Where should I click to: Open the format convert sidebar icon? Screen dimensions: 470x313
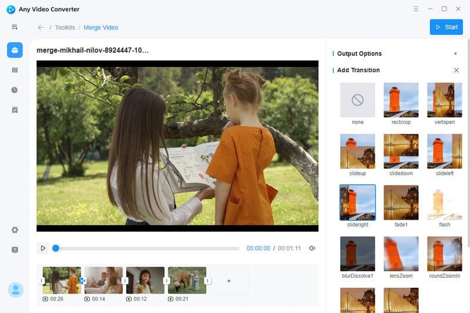pyautogui.click(x=15, y=70)
